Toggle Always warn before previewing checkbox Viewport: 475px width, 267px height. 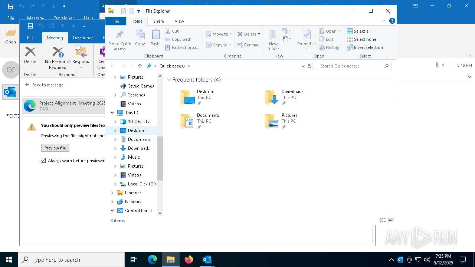click(x=43, y=161)
